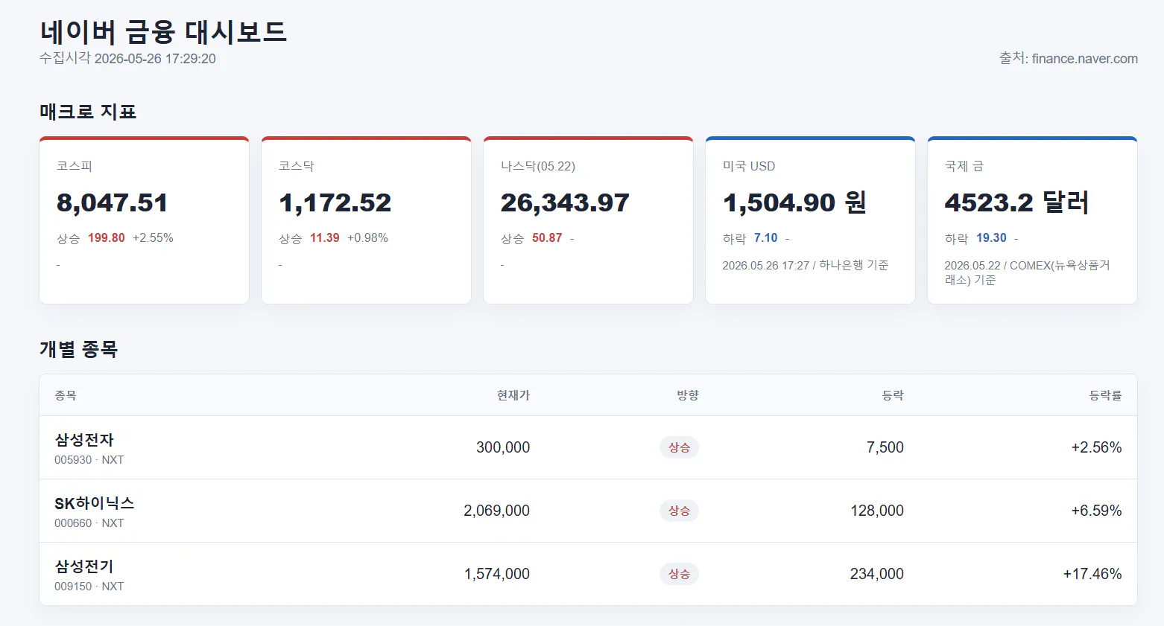This screenshot has height=626, width=1164.
Task: Click the gold change amount "19.30"
Action: tap(992, 238)
